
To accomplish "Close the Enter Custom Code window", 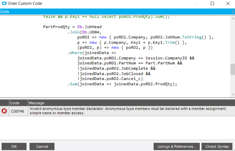I will click(x=228, y=3).
